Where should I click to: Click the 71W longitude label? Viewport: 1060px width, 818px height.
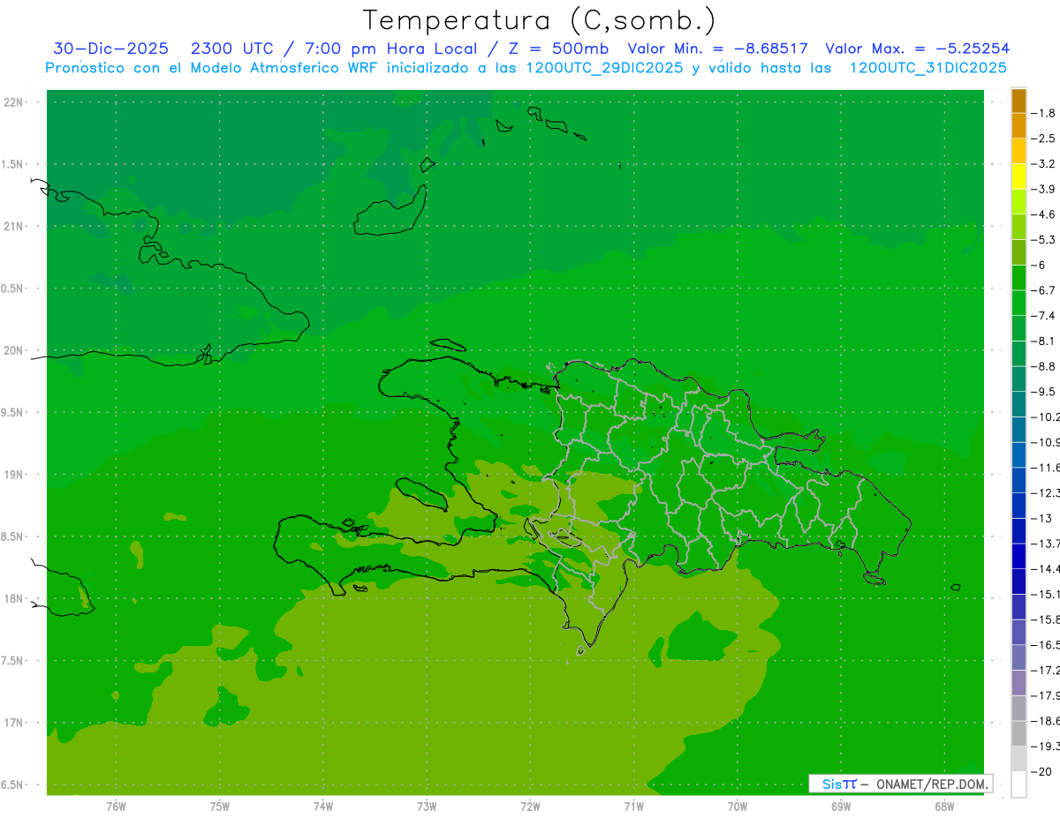pos(633,806)
